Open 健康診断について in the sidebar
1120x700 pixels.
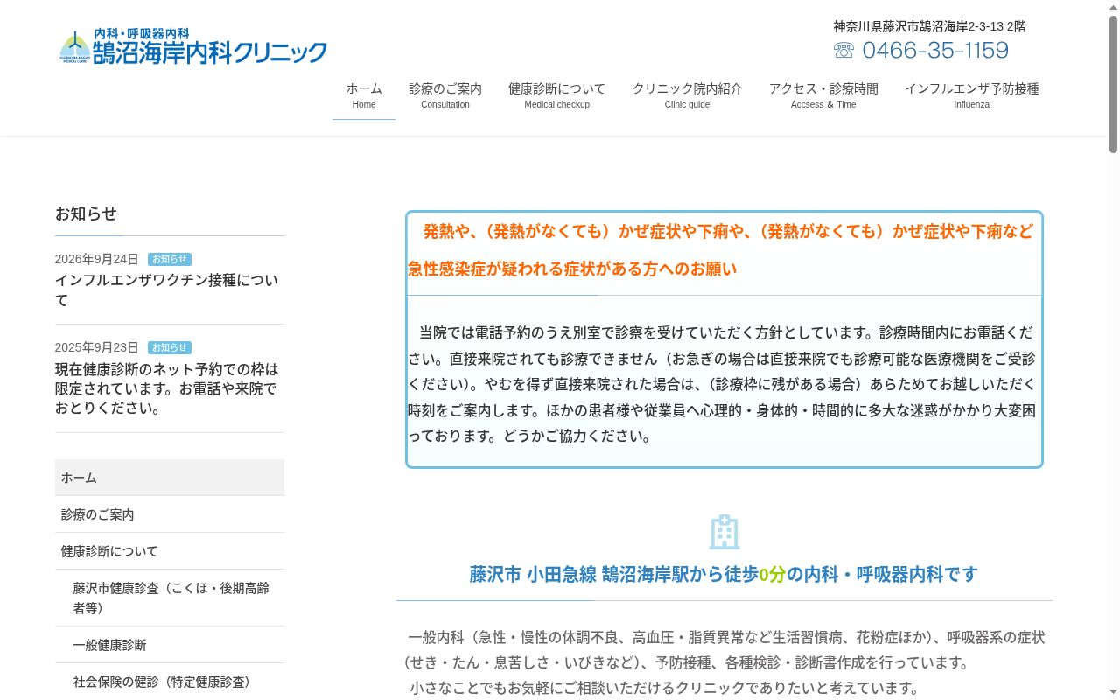170,551
